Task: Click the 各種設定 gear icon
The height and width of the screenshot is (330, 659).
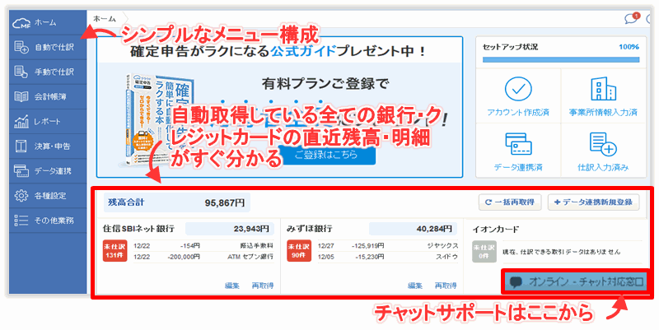Action: (x=21, y=196)
